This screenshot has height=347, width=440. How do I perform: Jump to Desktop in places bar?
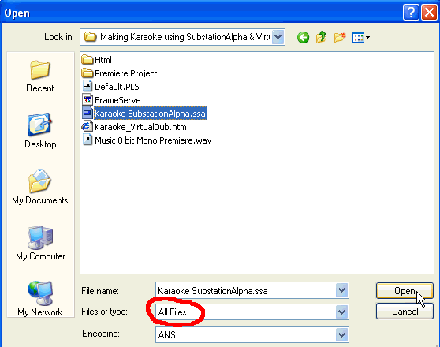(x=40, y=131)
